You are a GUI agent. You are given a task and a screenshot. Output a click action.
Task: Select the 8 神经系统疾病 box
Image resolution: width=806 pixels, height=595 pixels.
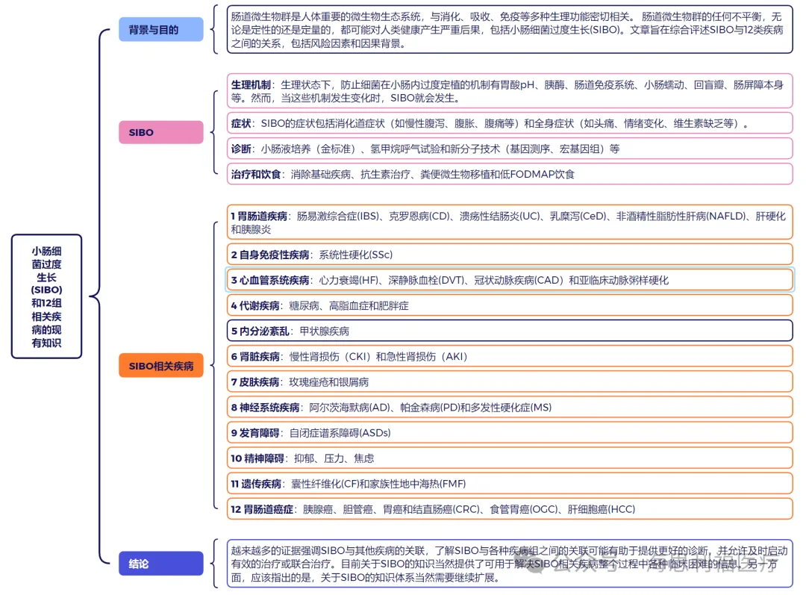510,408
